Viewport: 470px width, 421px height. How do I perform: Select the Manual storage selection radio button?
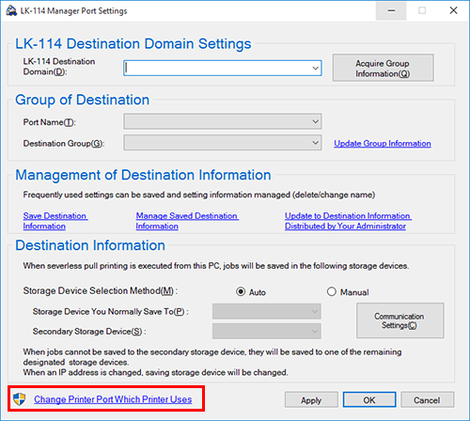pyautogui.click(x=332, y=292)
